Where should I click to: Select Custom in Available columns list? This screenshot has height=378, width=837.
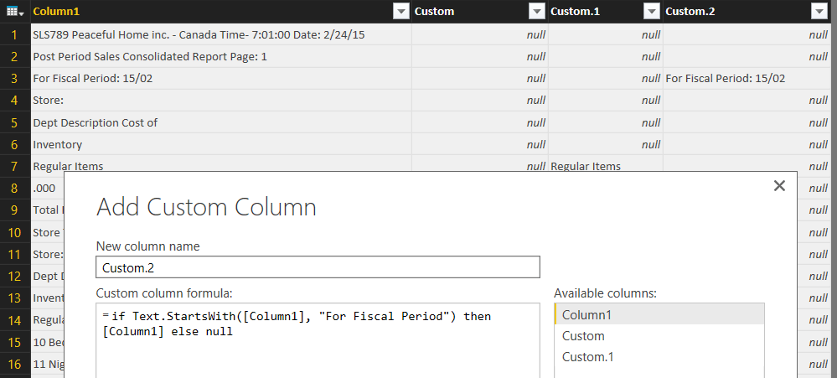click(x=659, y=335)
